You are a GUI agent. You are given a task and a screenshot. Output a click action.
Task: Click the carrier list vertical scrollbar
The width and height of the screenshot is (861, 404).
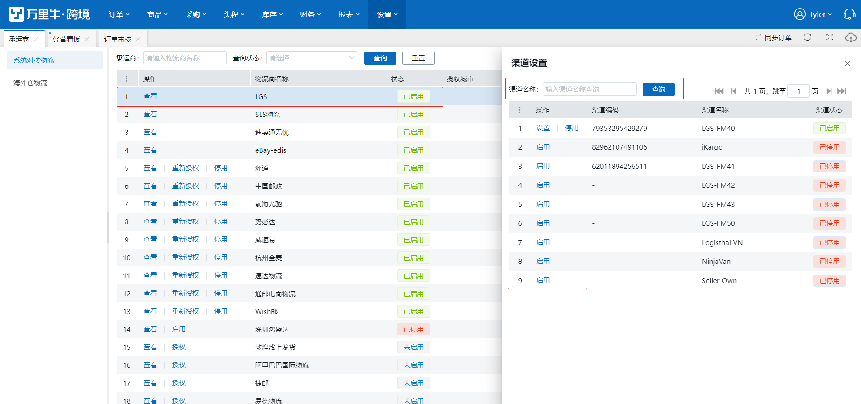108,228
